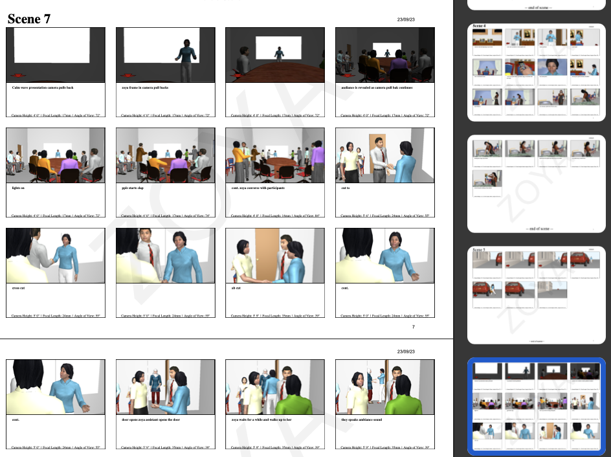The height and width of the screenshot is (457, 611).
Task: Click the 23/09/23 date beside Scene 7 heading
Action: pyautogui.click(x=406, y=19)
